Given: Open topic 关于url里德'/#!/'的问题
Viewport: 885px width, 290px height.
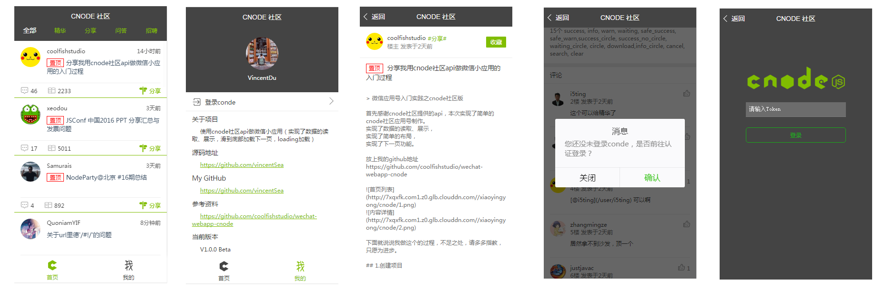Looking at the screenshot, I should pyautogui.click(x=79, y=235).
